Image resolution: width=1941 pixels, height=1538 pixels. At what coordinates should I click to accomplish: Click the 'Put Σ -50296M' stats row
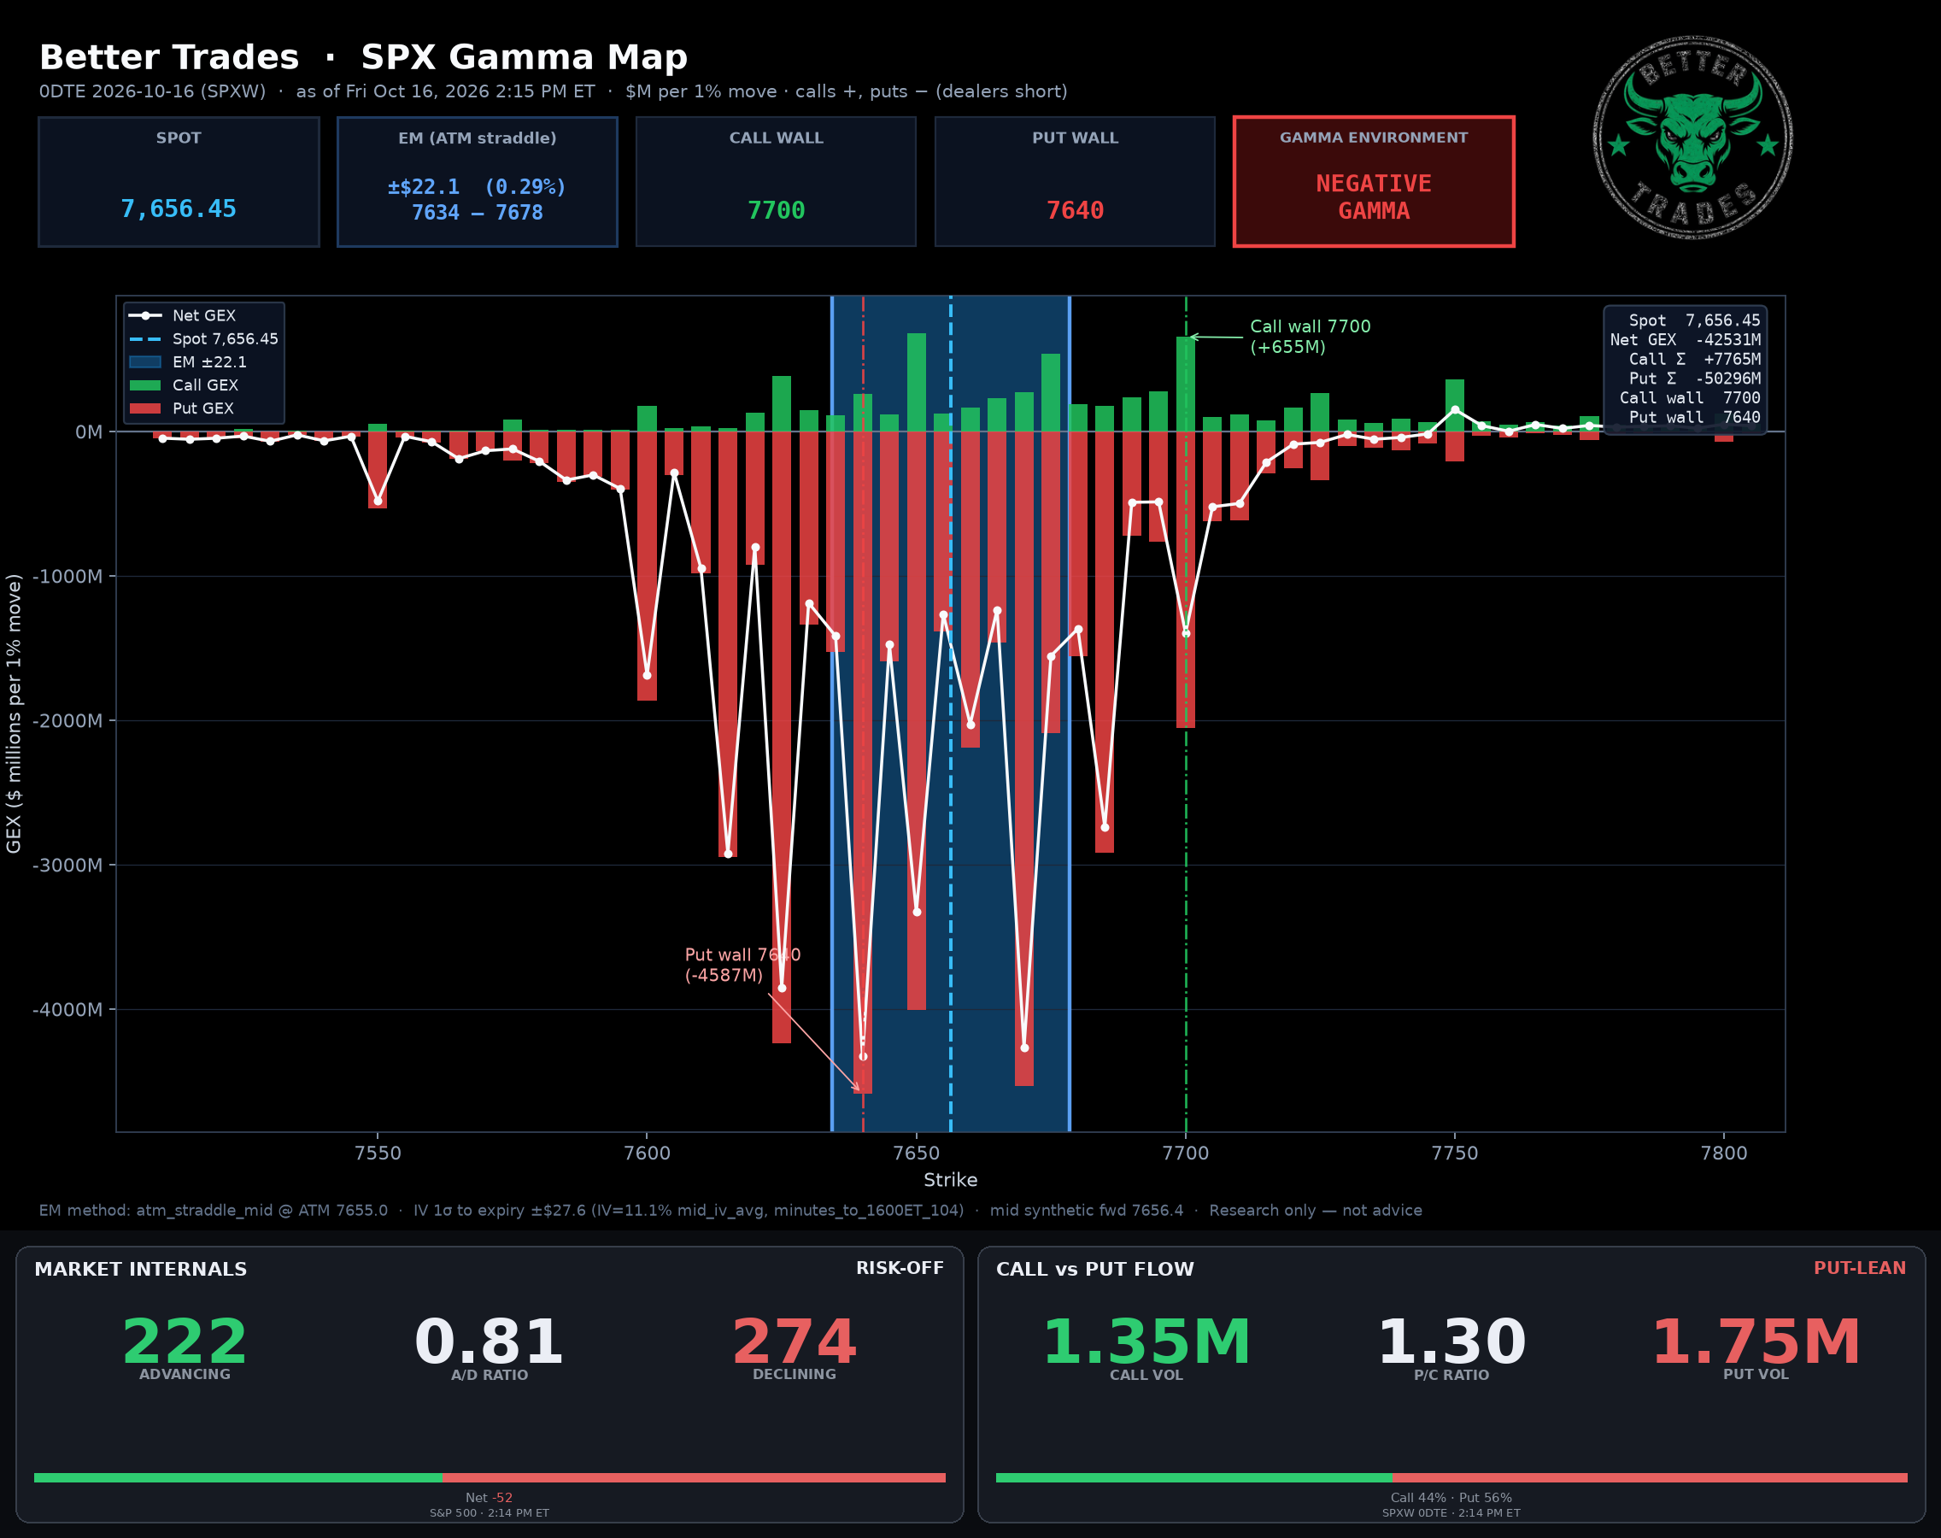coord(1693,379)
